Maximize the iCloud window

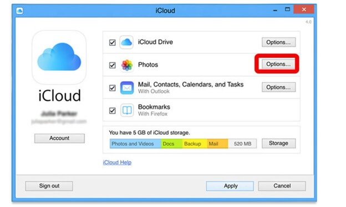(x=287, y=9)
